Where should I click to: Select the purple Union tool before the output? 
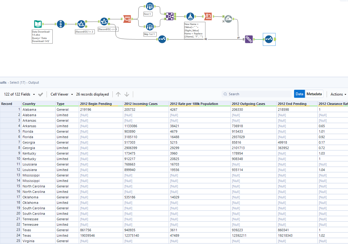point(249,39)
